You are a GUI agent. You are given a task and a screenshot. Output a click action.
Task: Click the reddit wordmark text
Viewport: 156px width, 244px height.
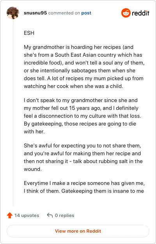pyautogui.click(x=140, y=13)
